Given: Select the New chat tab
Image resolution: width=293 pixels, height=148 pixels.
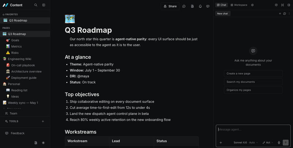Looking at the screenshot, I should point(223,13).
